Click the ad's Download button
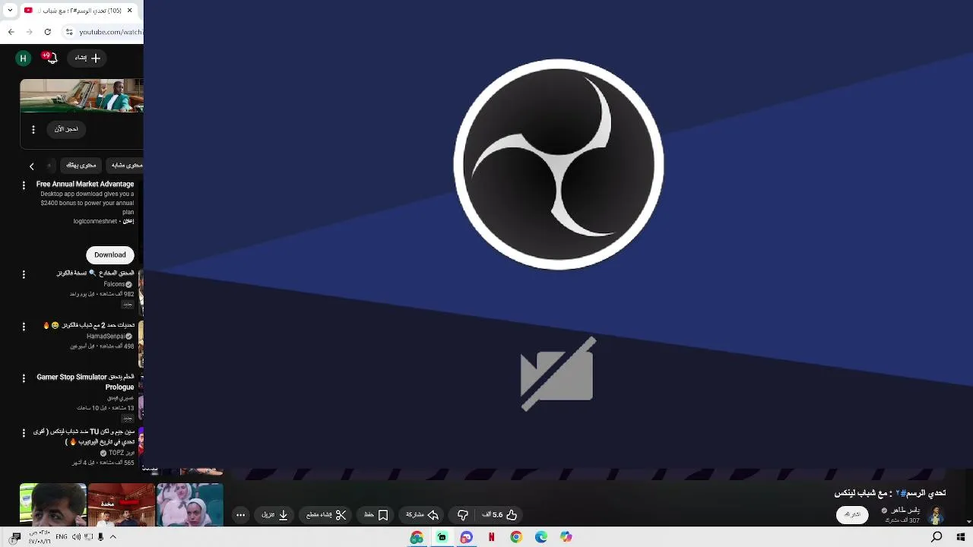 (110, 255)
